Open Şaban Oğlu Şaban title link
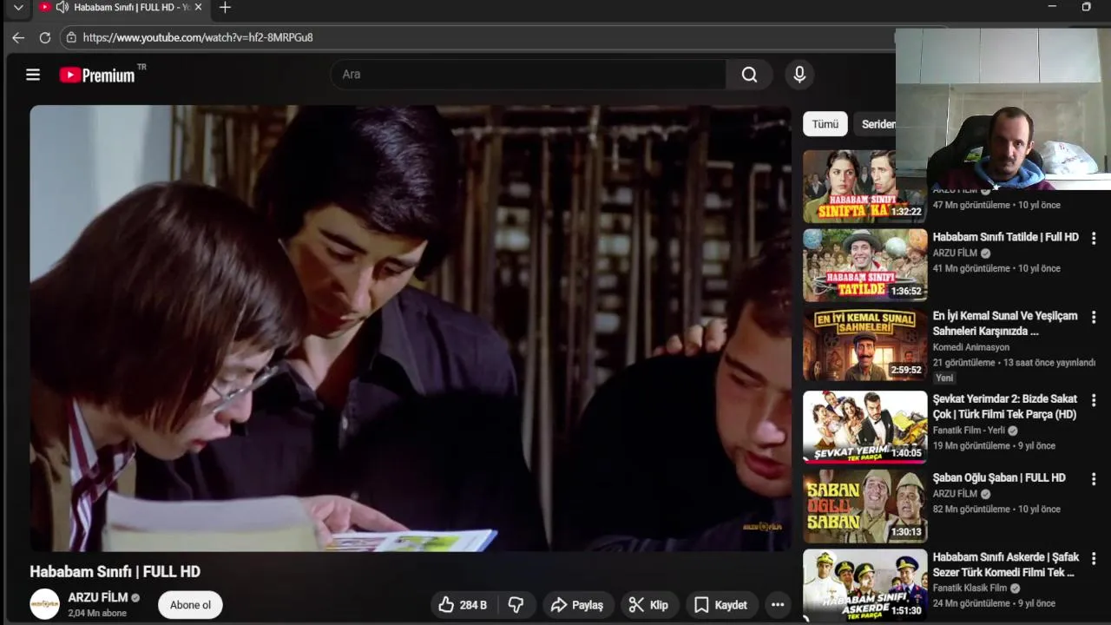The image size is (1111, 625). (999, 477)
